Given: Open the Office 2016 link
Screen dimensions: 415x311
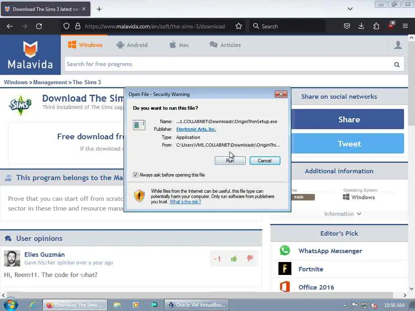Looking at the screenshot, I should point(316,287).
